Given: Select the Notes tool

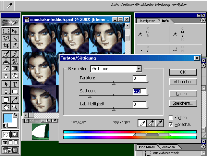Looking at the screenshot, I should point(6,100).
